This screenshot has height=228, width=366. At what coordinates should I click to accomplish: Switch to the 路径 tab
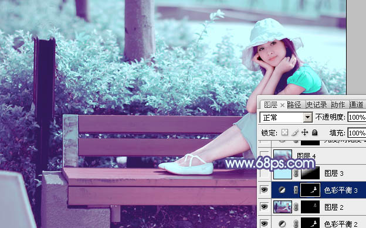[294, 105]
